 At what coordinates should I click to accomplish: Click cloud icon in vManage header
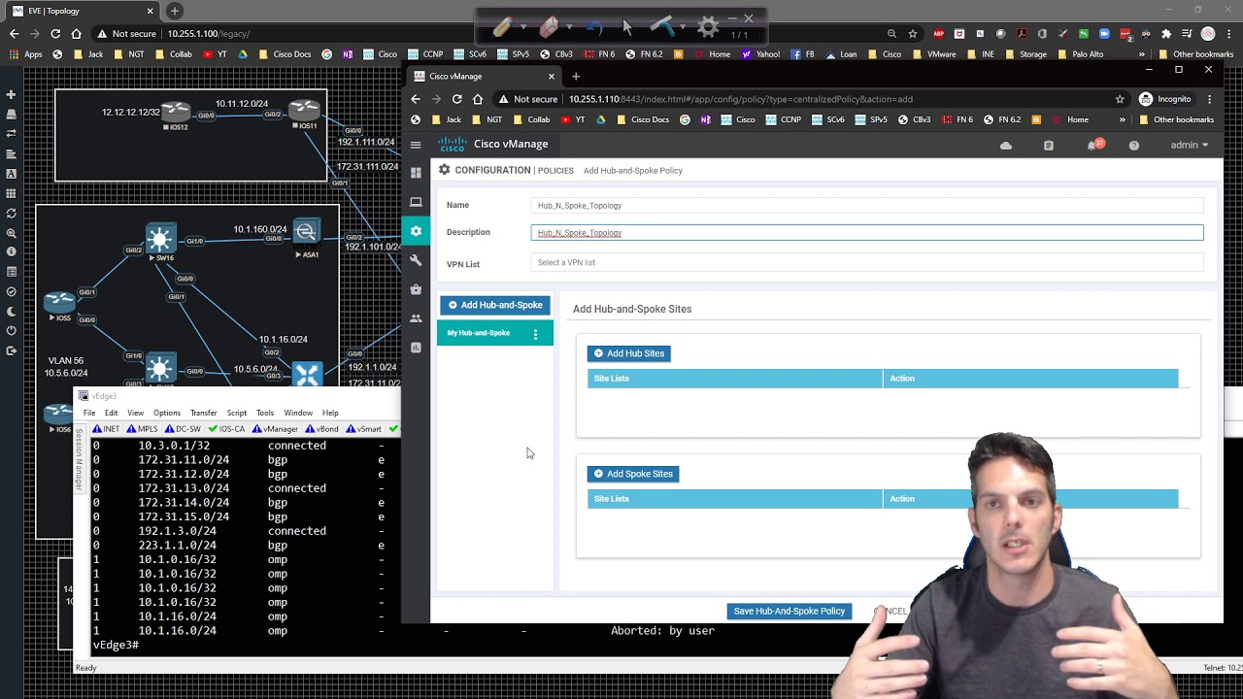[x=1006, y=146]
